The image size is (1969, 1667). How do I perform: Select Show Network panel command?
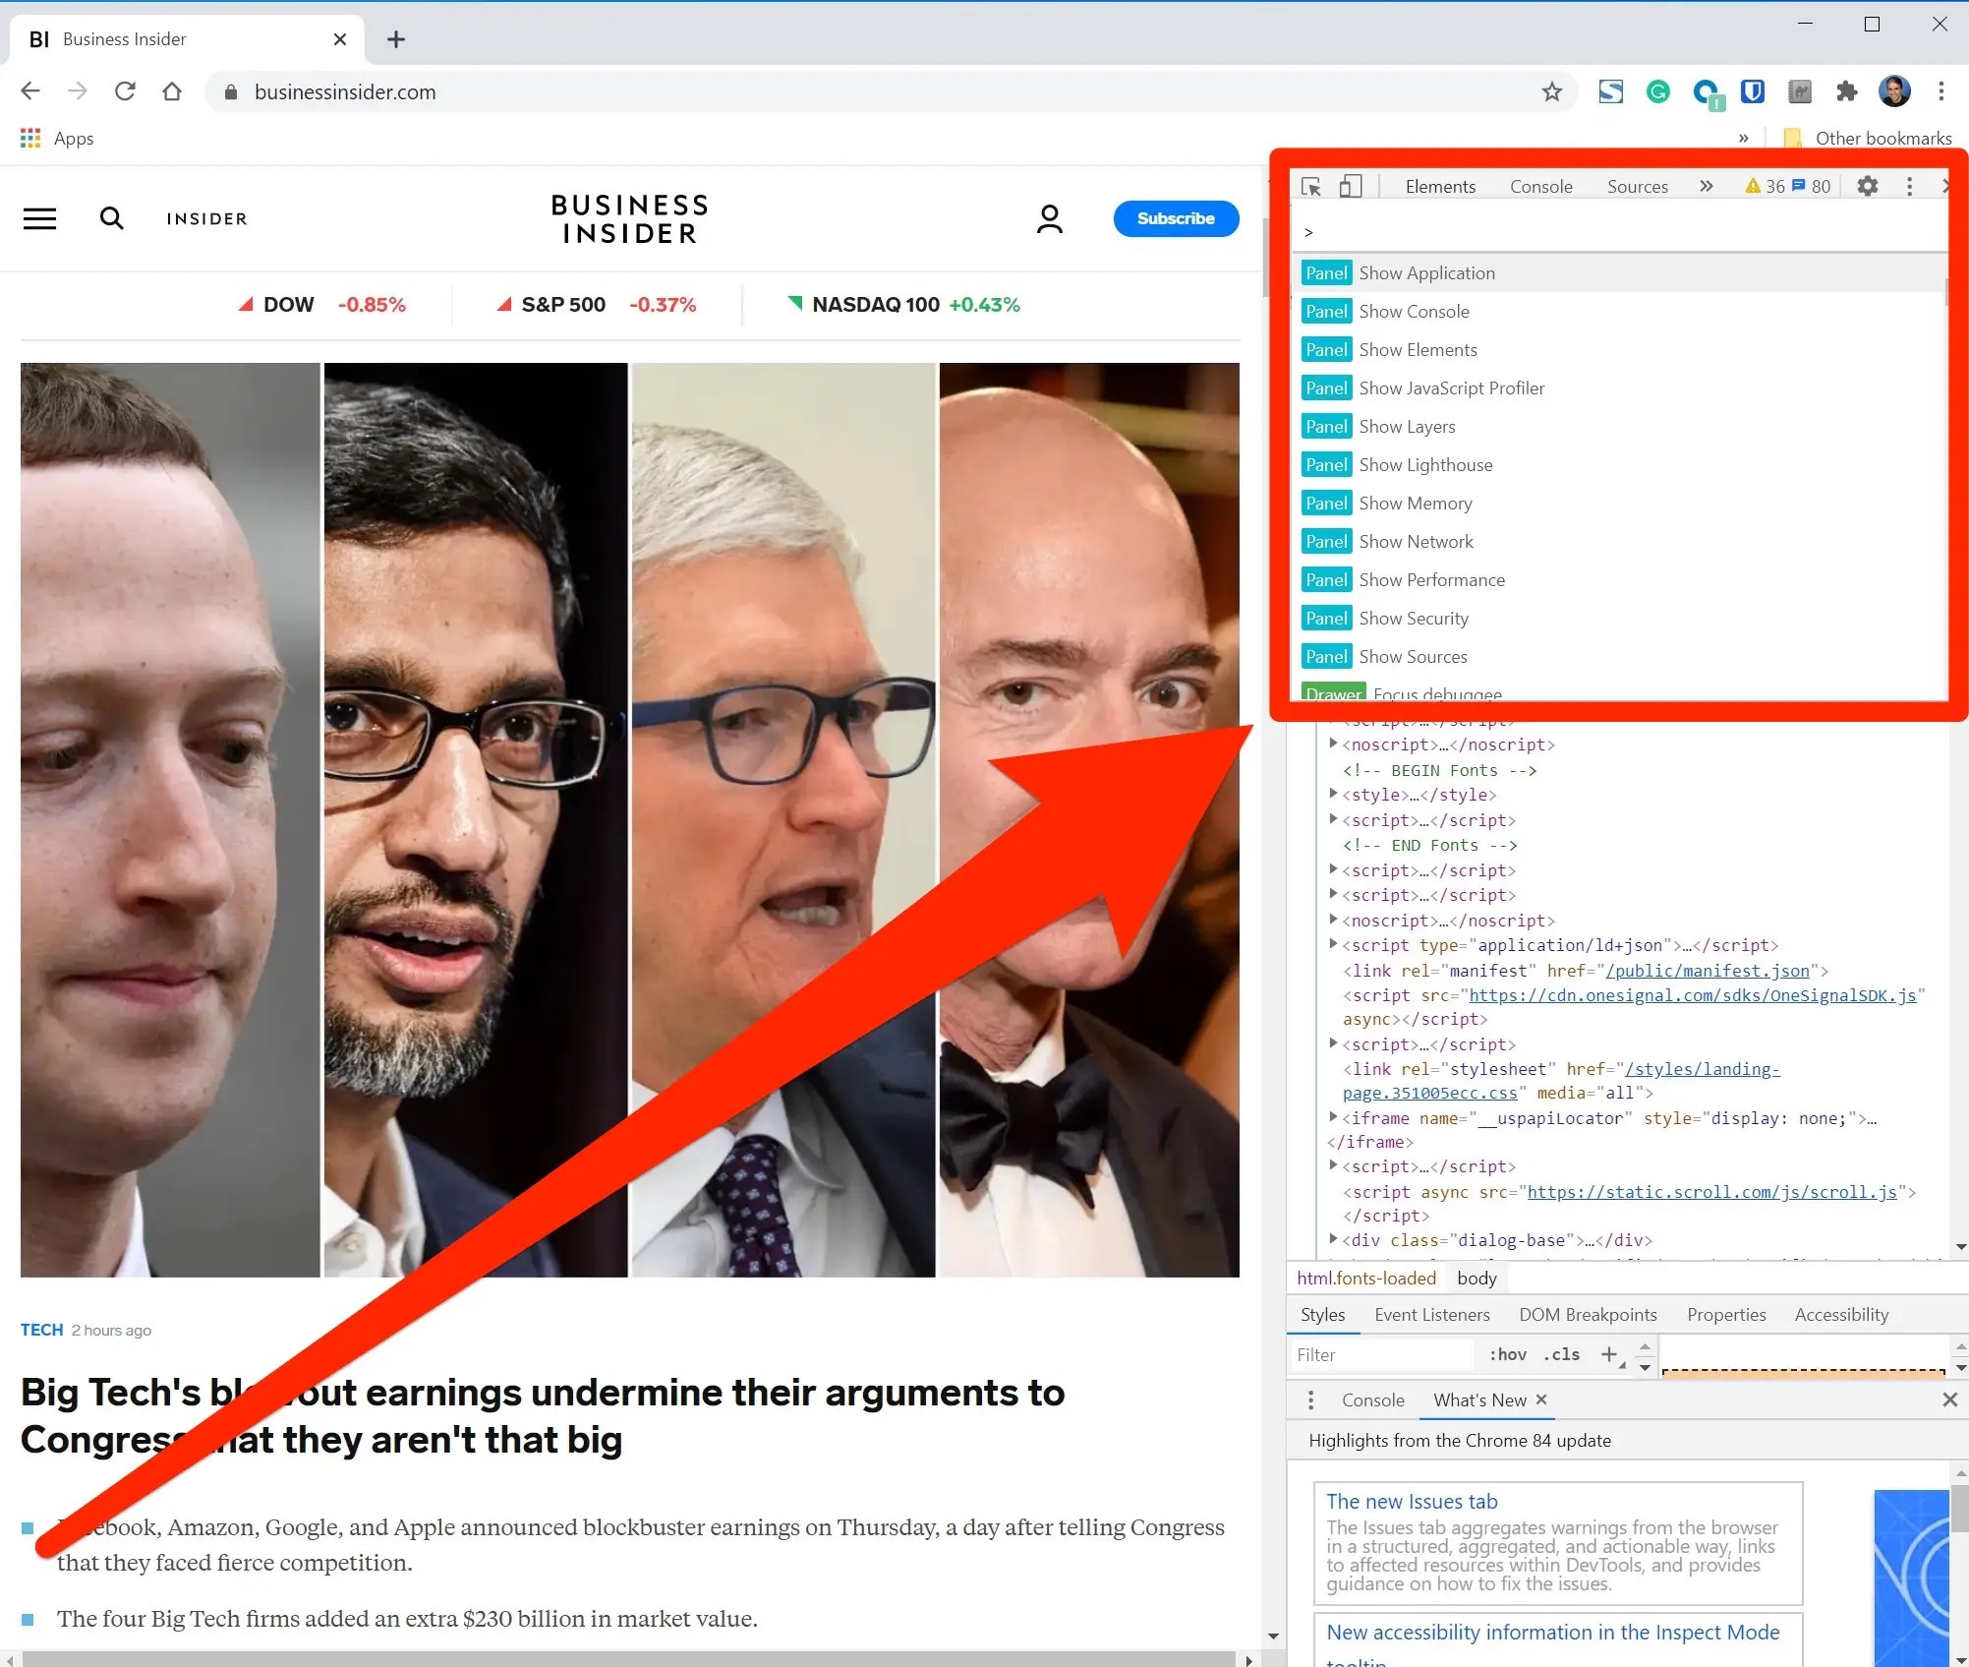tap(1416, 542)
